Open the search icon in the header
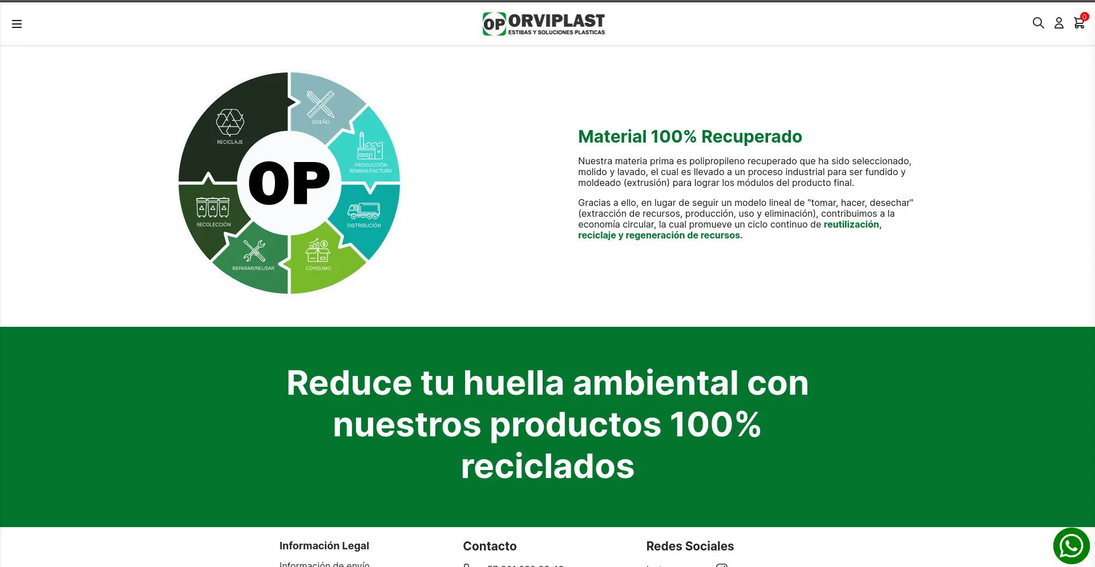The width and height of the screenshot is (1095, 567). click(1038, 23)
